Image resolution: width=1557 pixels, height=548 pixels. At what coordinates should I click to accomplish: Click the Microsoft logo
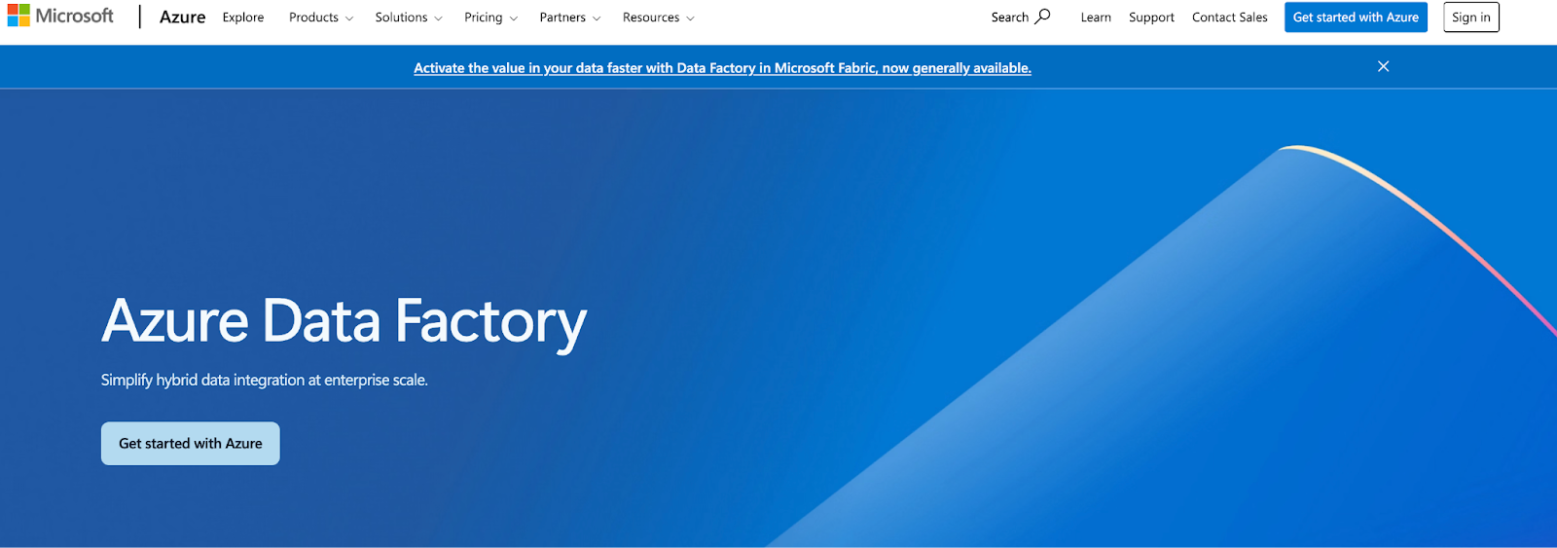click(x=60, y=17)
